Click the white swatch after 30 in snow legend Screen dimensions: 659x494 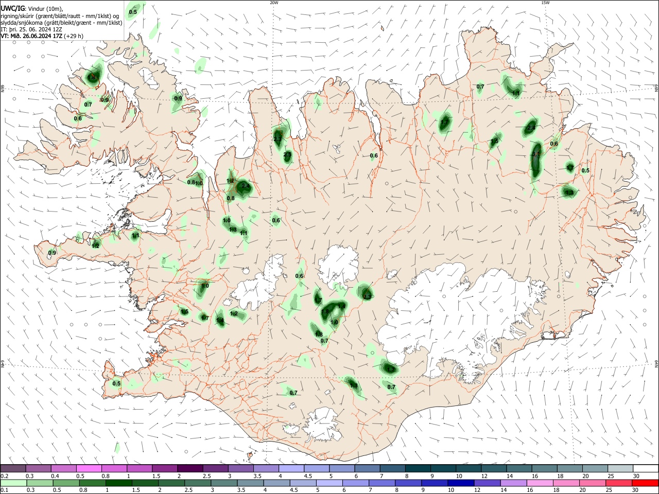point(646,469)
